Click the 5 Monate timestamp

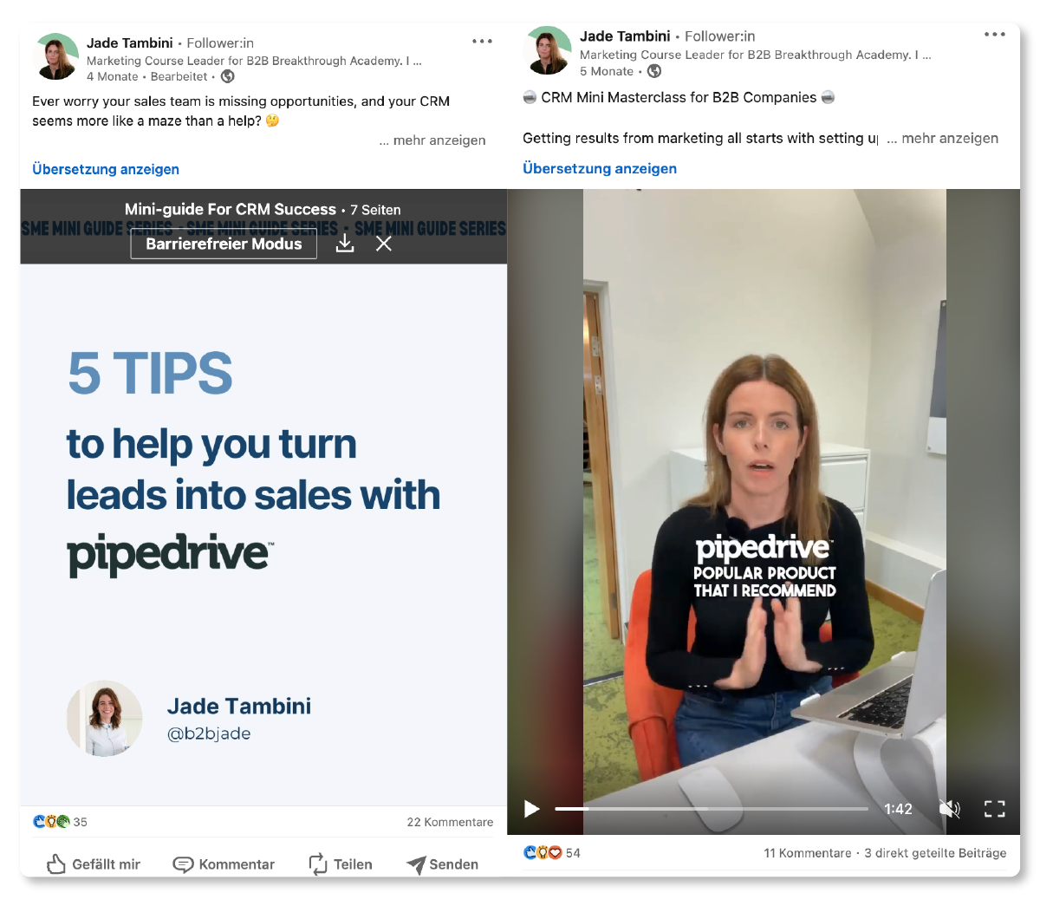[607, 71]
